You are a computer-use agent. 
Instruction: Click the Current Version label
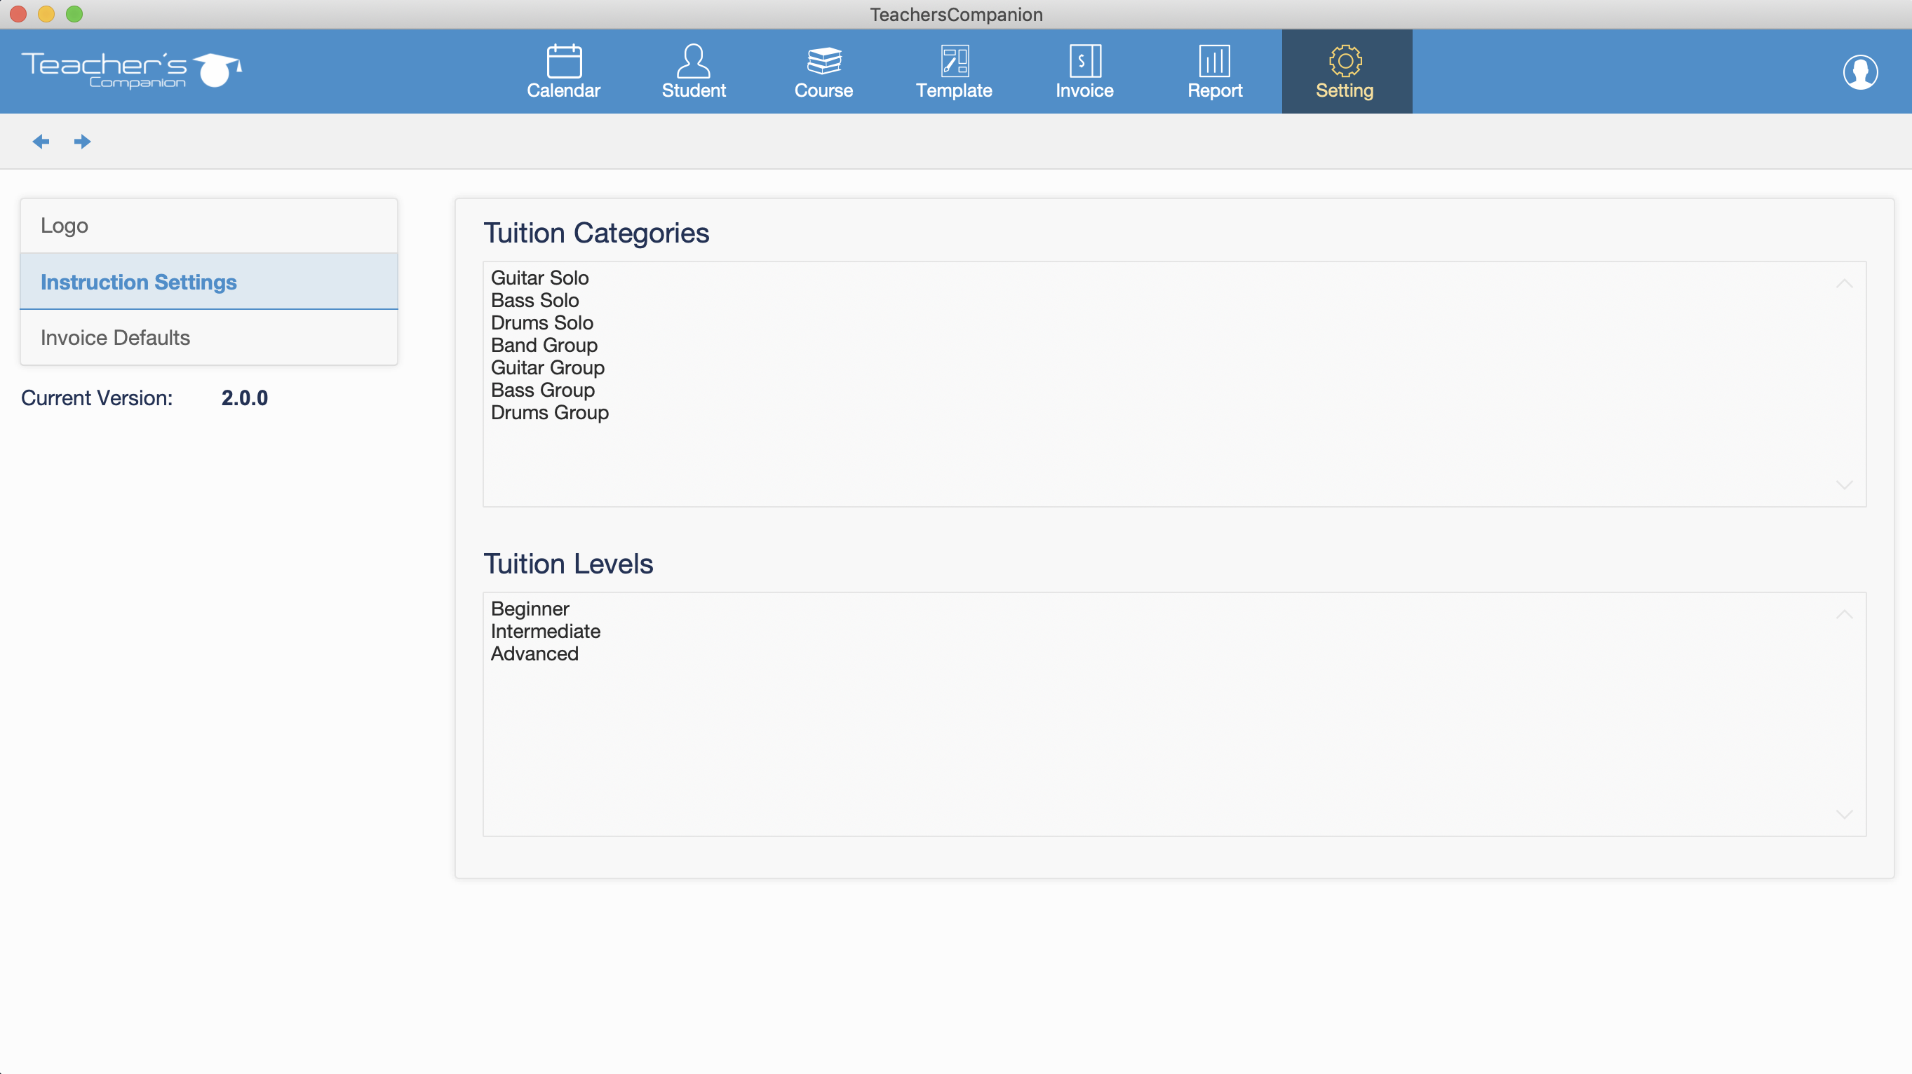(x=97, y=397)
